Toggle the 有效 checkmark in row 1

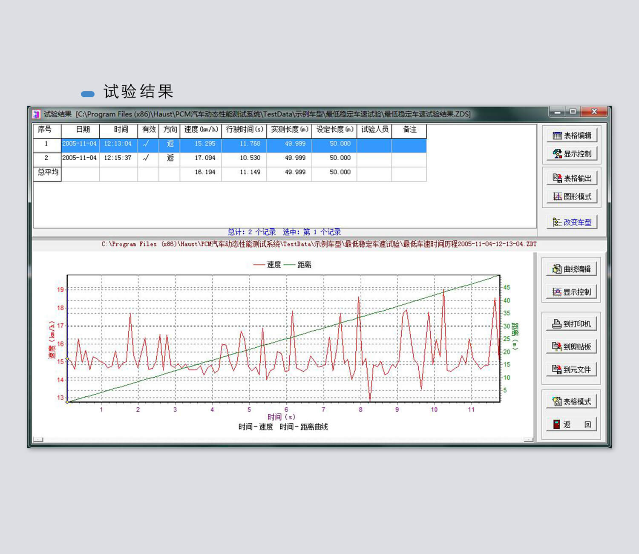[x=148, y=144]
